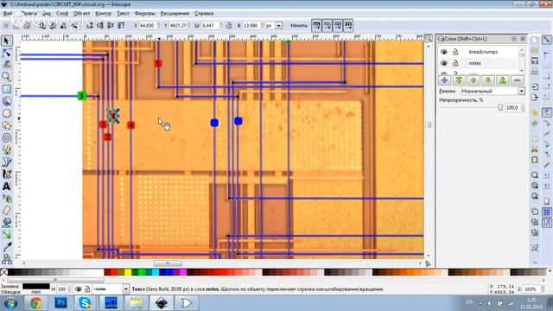Select the Spiral tool

click(6, 138)
